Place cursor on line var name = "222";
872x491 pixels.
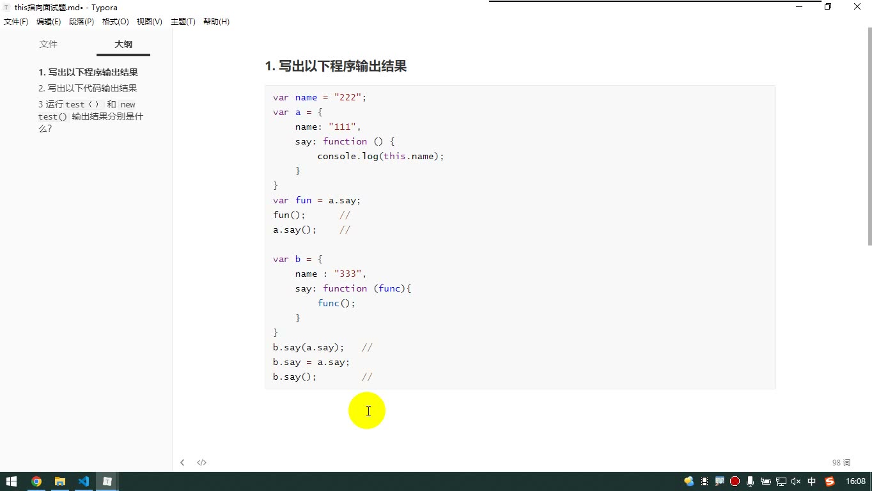[320, 97]
